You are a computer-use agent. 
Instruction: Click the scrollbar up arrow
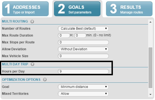pos(150,22)
